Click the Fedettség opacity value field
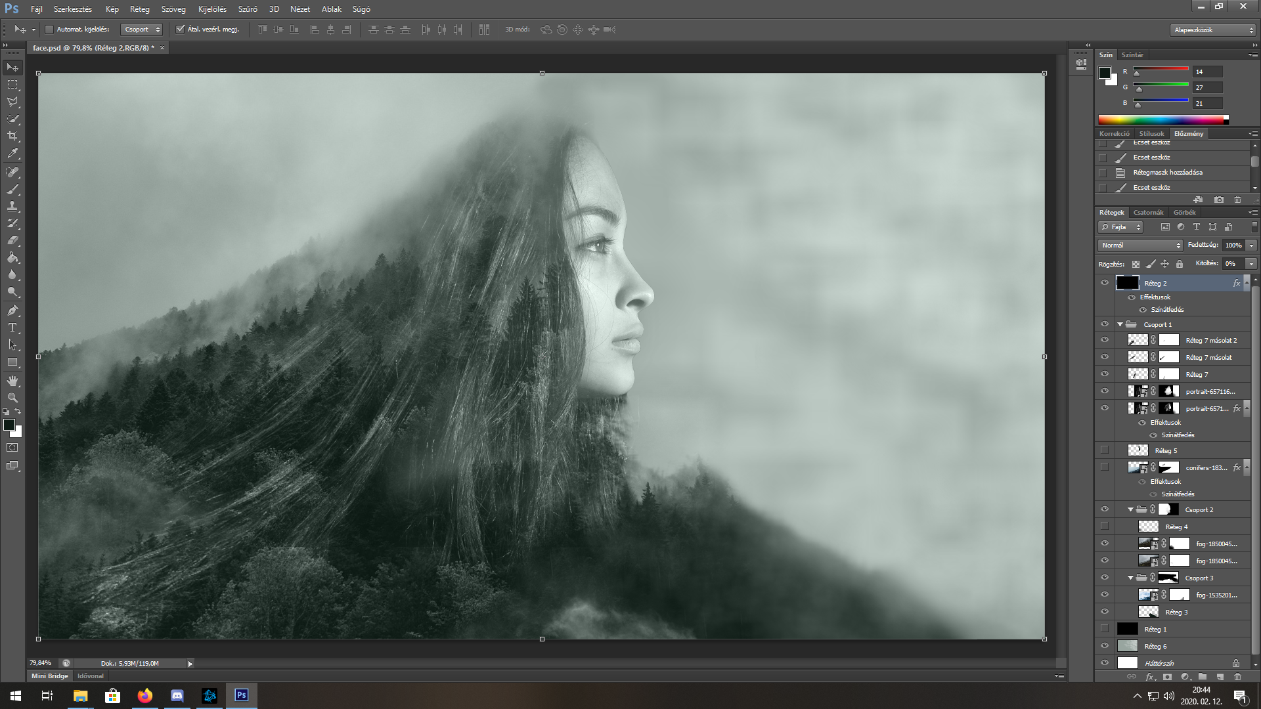1261x709 pixels. (1233, 245)
